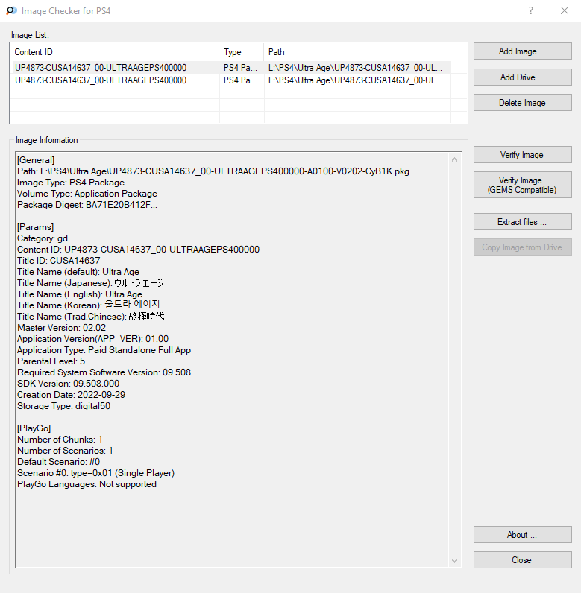Click the PlayGo Languages: Not supported line

(87, 484)
